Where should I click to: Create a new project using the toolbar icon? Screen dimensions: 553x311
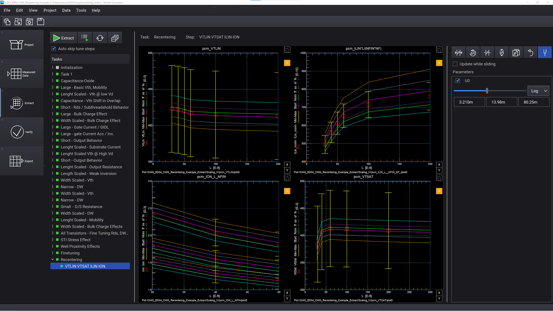point(7,21)
